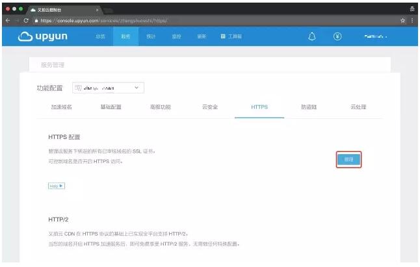Click the 管理 button for HTTPS 配置
The height and width of the screenshot is (267, 420).
click(x=348, y=159)
